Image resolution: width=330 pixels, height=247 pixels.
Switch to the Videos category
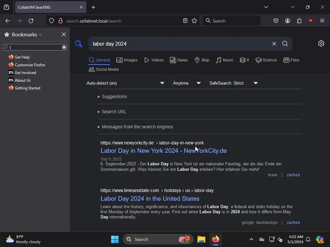point(154,60)
